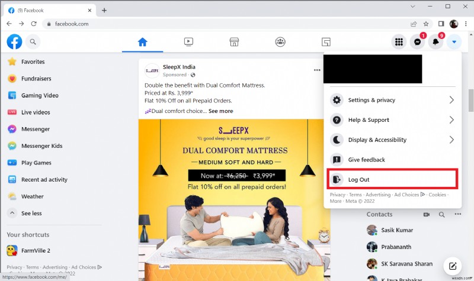The height and width of the screenshot is (281, 474).
Task: Click the Help question mark icon
Action: click(x=337, y=120)
